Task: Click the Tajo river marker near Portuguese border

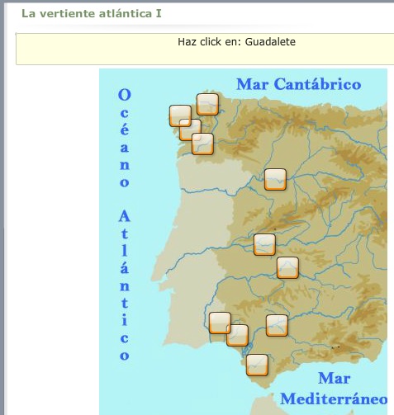Action: (264, 244)
